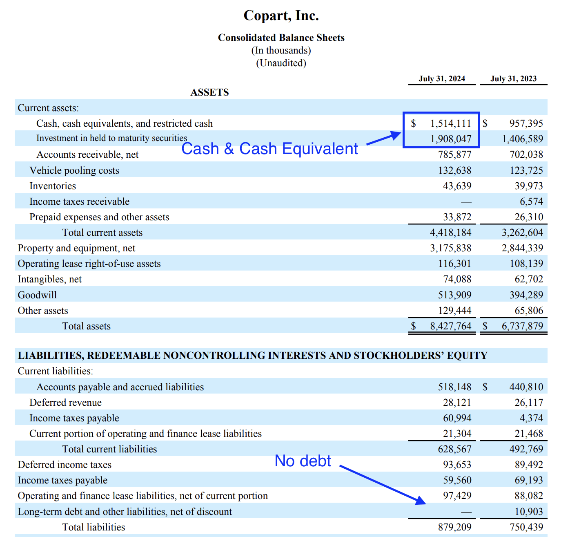Select the "Other assets" label
The image size is (570, 537).
(x=43, y=311)
